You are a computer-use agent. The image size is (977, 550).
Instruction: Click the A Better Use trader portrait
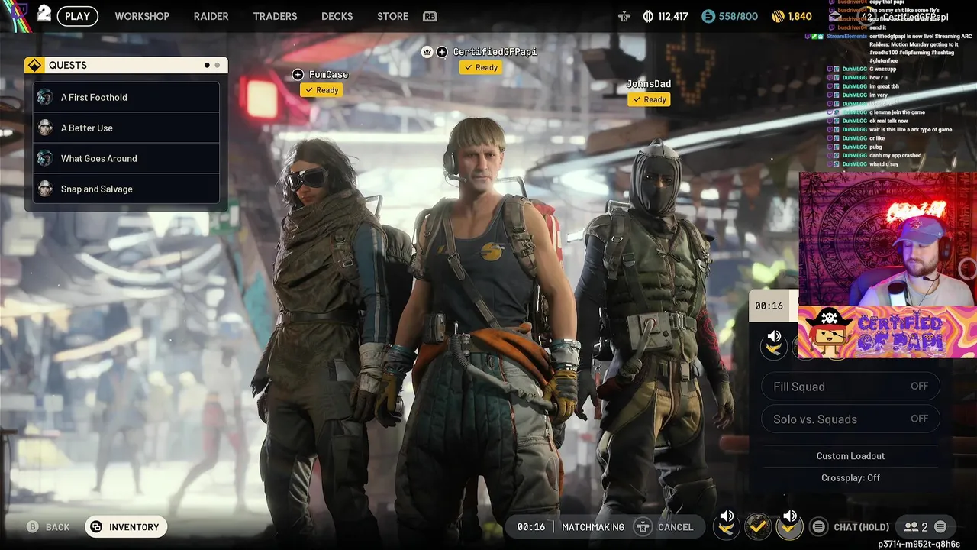(x=45, y=128)
